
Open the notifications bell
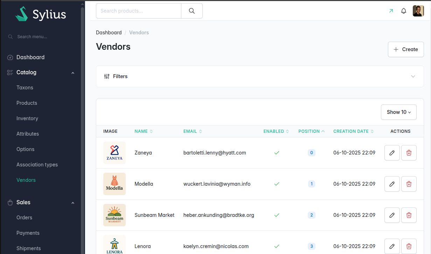404,11
